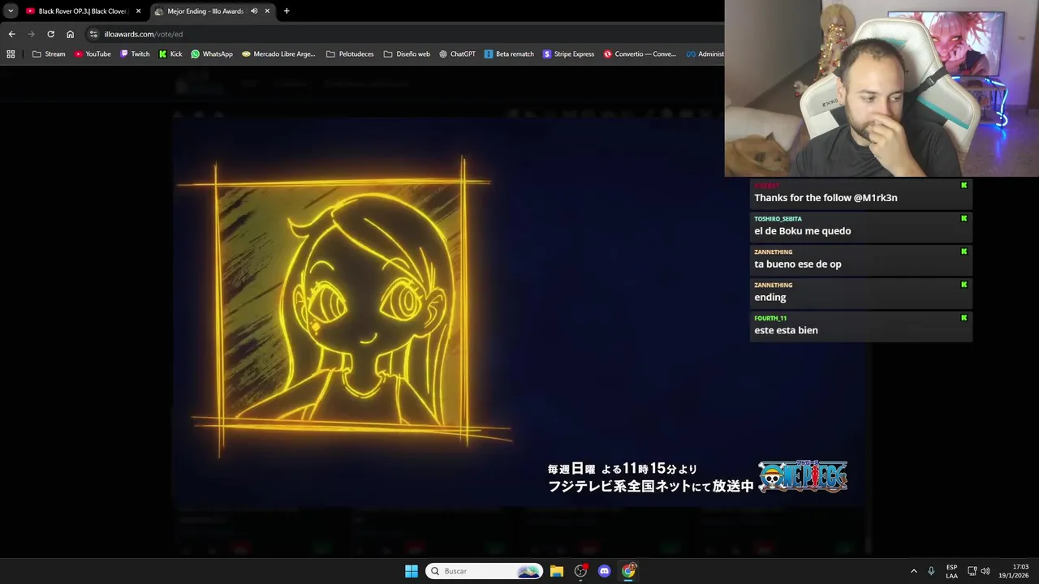Expand the Pelotudeces bookmarks folder

350,54
